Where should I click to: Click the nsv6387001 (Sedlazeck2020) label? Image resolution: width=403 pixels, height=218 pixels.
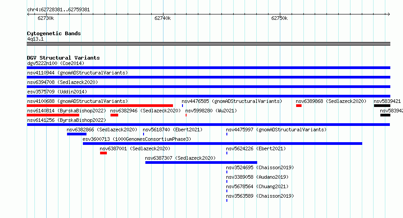(x=135, y=148)
